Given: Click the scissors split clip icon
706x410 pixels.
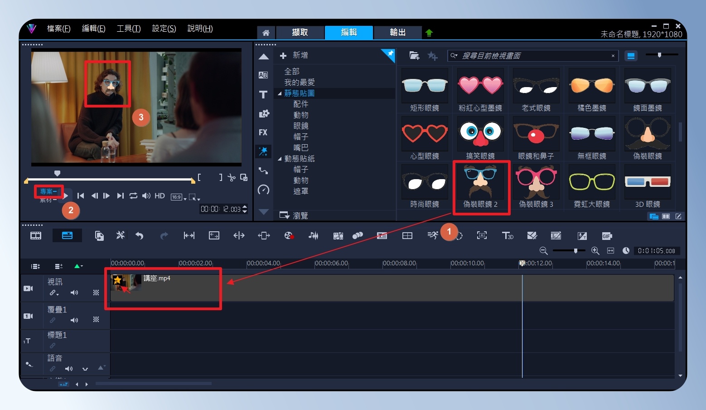Looking at the screenshot, I should coord(232,177).
